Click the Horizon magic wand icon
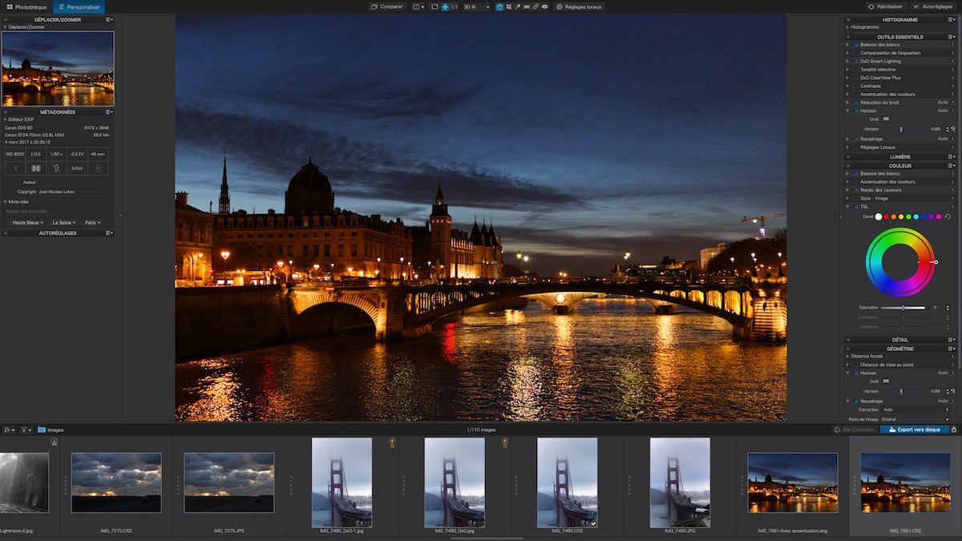Screen dimensions: 962x541 click(953, 128)
